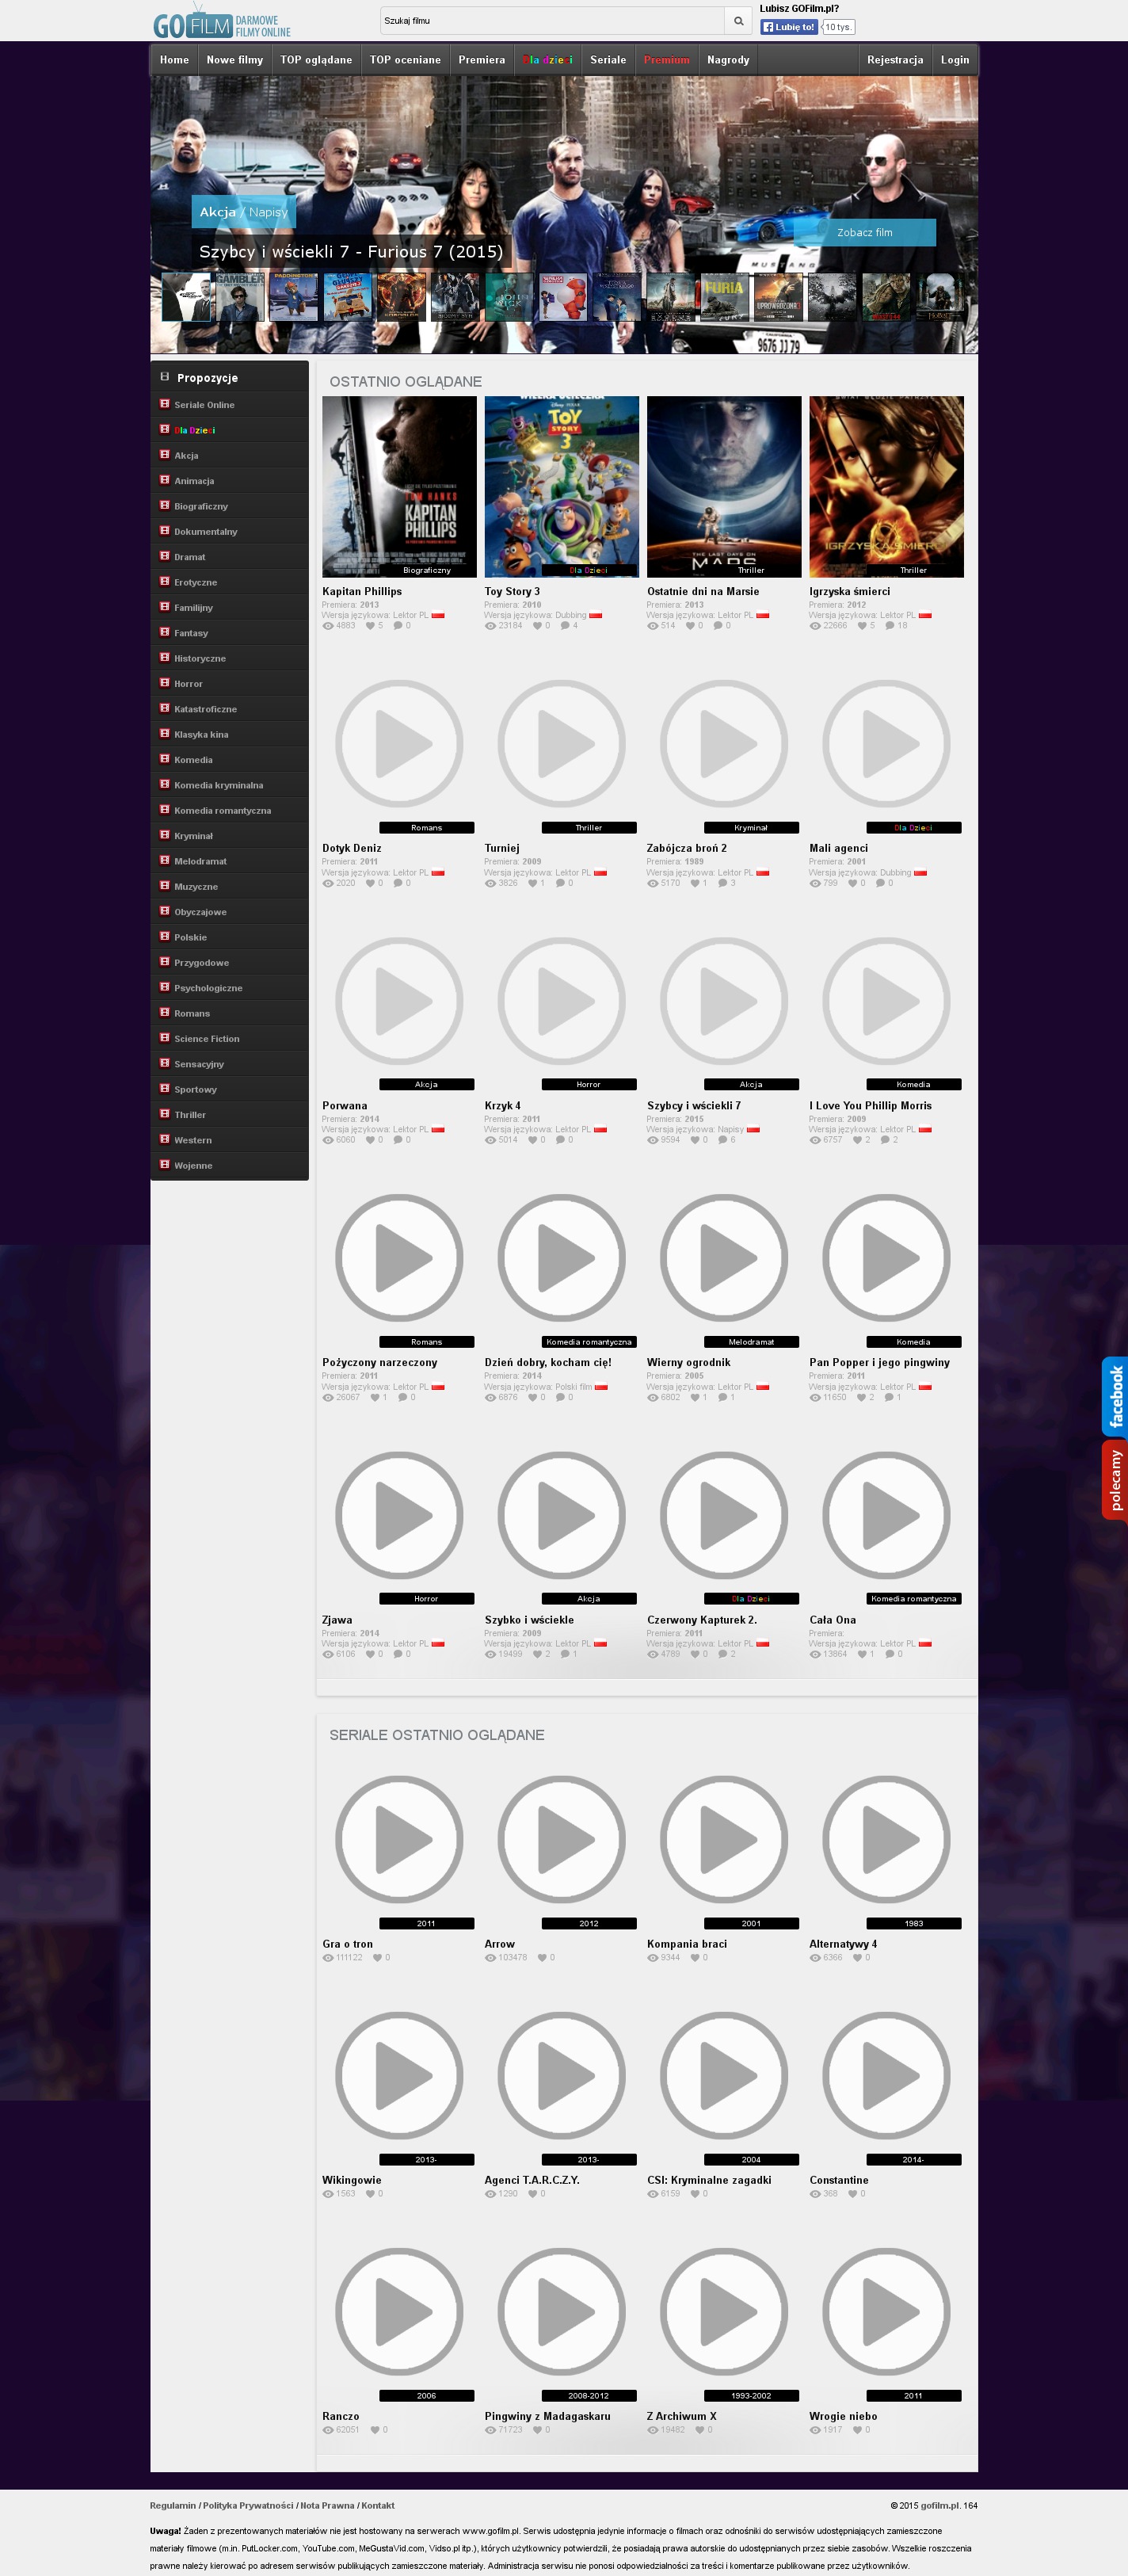Click the play icon for Kompania braci
Image resolution: width=1128 pixels, height=2576 pixels.
click(724, 1839)
